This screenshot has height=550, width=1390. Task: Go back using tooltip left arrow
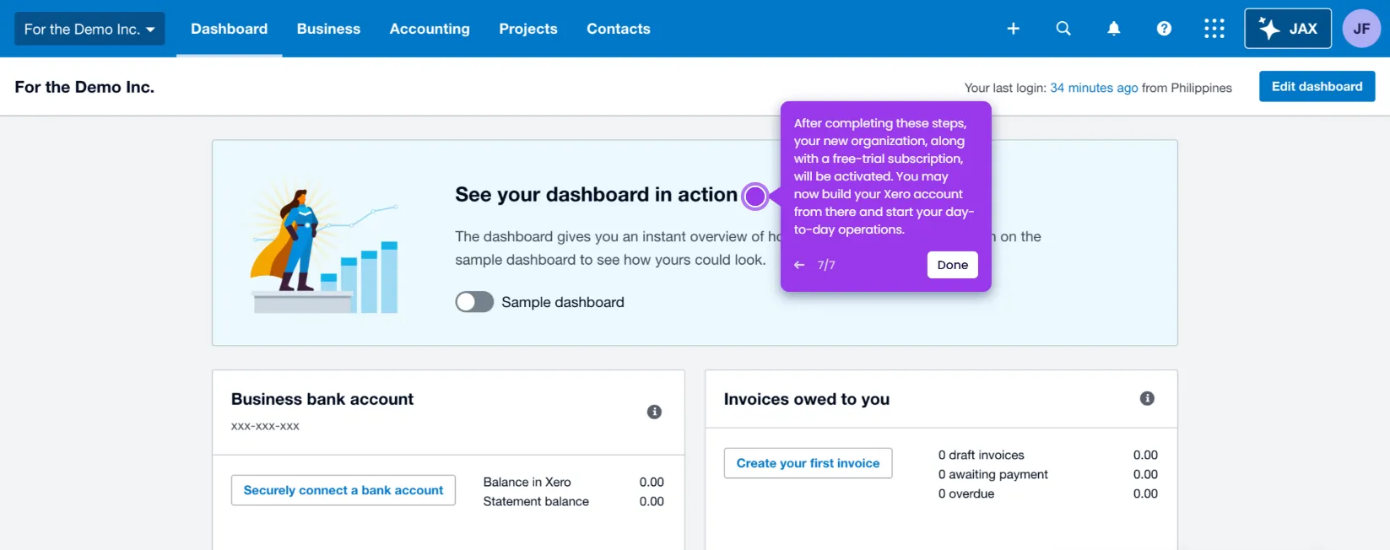(799, 265)
